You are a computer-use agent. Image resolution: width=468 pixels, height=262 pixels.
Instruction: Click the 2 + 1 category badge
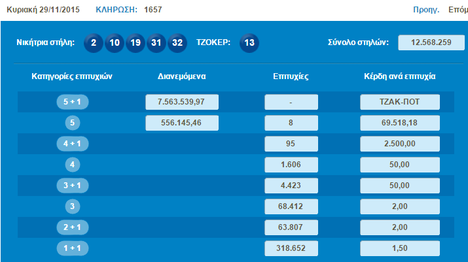72,227
